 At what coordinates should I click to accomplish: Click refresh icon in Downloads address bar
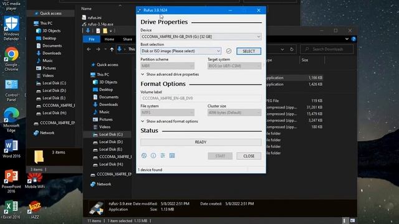292,49
